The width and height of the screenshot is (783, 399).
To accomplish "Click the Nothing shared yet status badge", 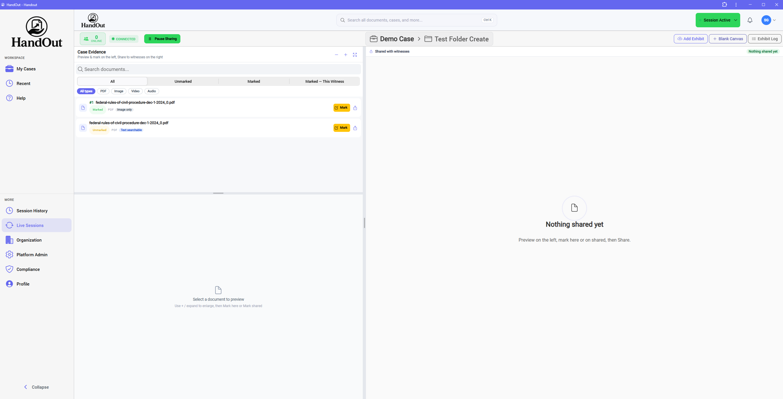I will coord(763,51).
